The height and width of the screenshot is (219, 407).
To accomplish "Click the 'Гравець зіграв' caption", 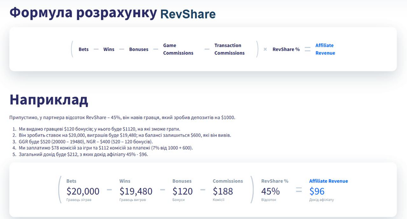I will 79,200.
